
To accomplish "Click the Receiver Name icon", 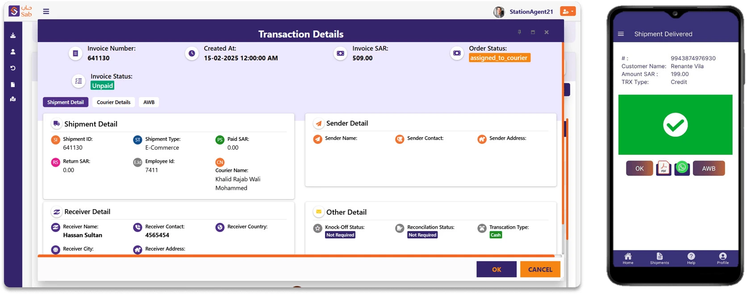I will [55, 227].
